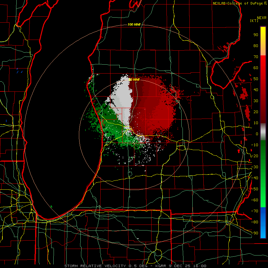This screenshot has height=268, width=268.
Task: Click the NEXR label above color bar
Action: pyautogui.click(x=262, y=18)
